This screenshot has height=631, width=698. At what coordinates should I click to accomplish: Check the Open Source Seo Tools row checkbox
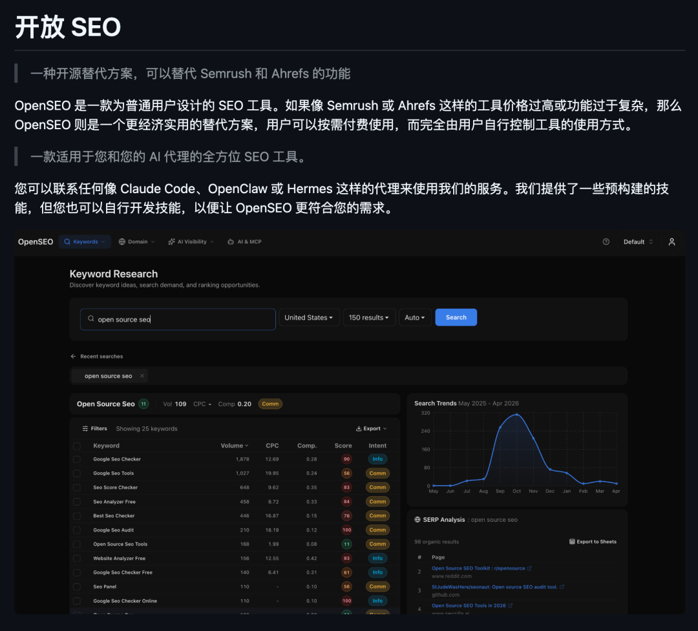coord(76,544)
